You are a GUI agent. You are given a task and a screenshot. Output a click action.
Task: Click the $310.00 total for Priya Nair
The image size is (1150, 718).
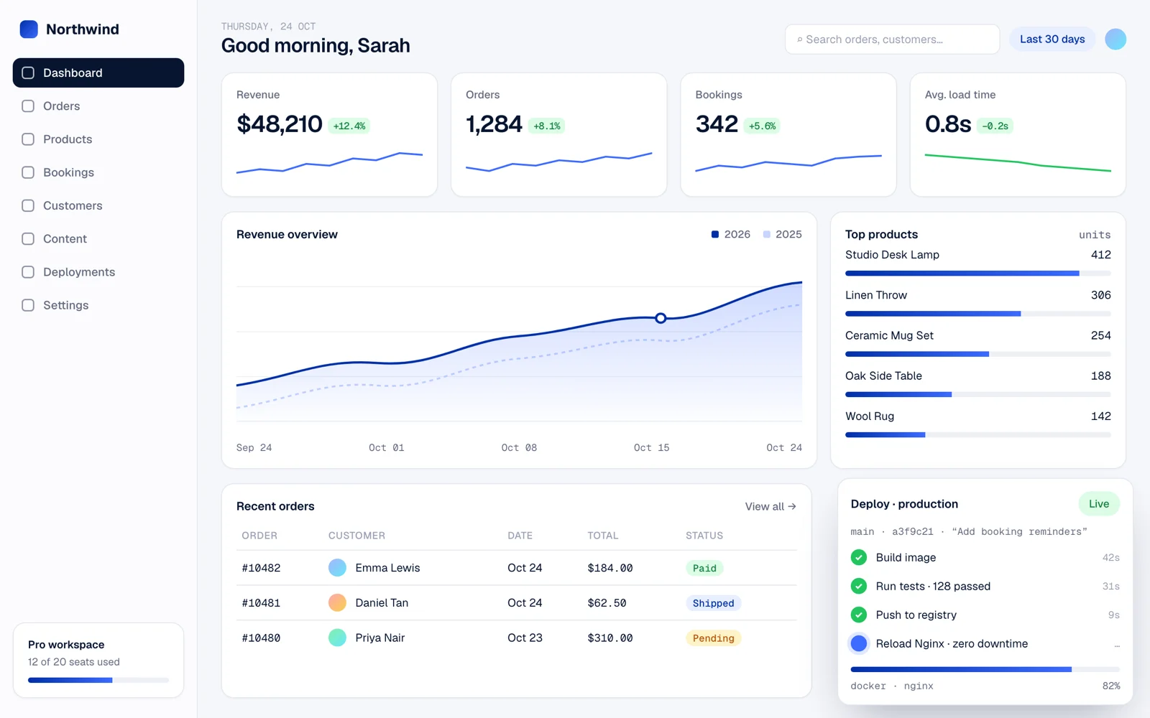(610, 638)
